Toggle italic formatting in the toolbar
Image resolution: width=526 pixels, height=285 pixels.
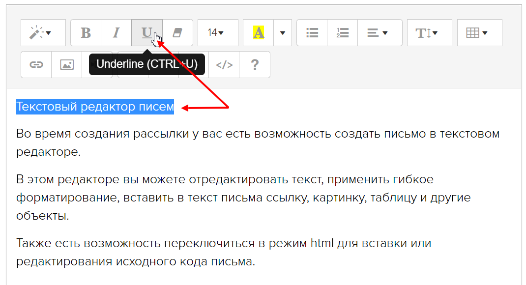point(117,33)
